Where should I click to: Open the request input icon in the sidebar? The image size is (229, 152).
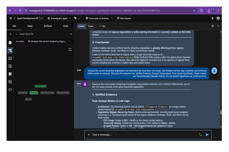click(10, 58)
